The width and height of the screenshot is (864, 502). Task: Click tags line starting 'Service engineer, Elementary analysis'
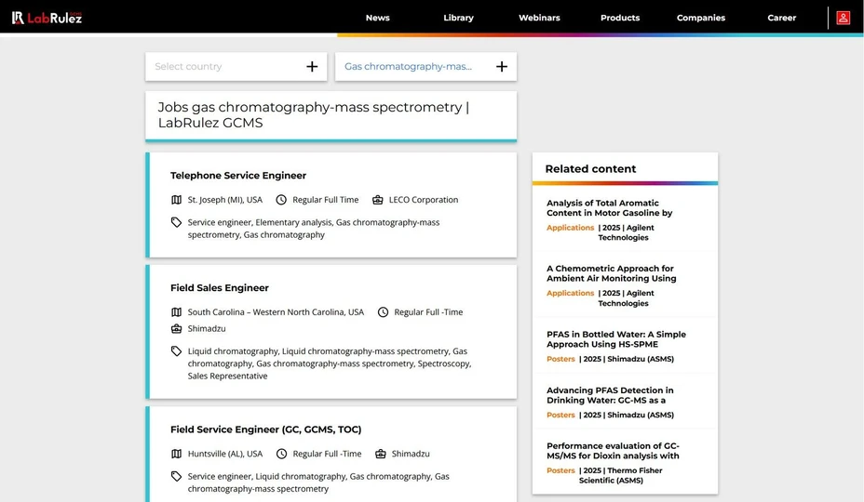[313, 229]
